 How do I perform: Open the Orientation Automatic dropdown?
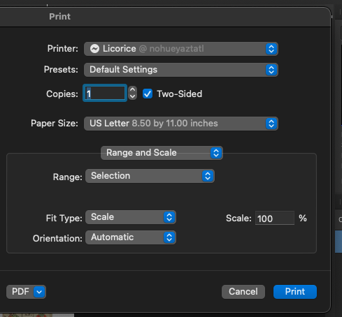(131, 237)
